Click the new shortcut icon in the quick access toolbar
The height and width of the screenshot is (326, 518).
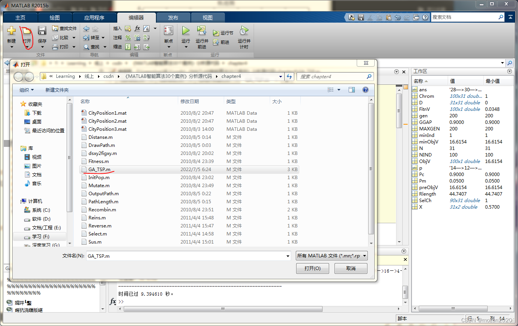point(352,17)
